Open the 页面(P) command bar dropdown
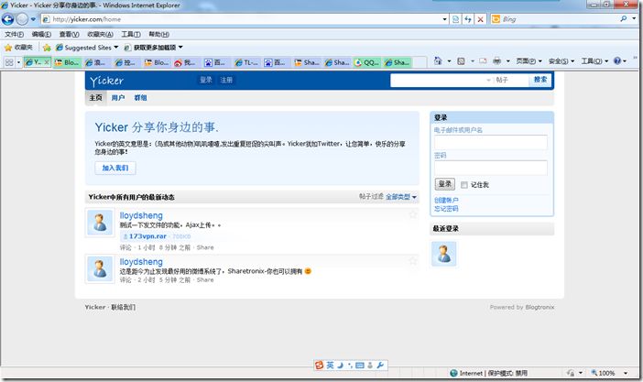 529,61
